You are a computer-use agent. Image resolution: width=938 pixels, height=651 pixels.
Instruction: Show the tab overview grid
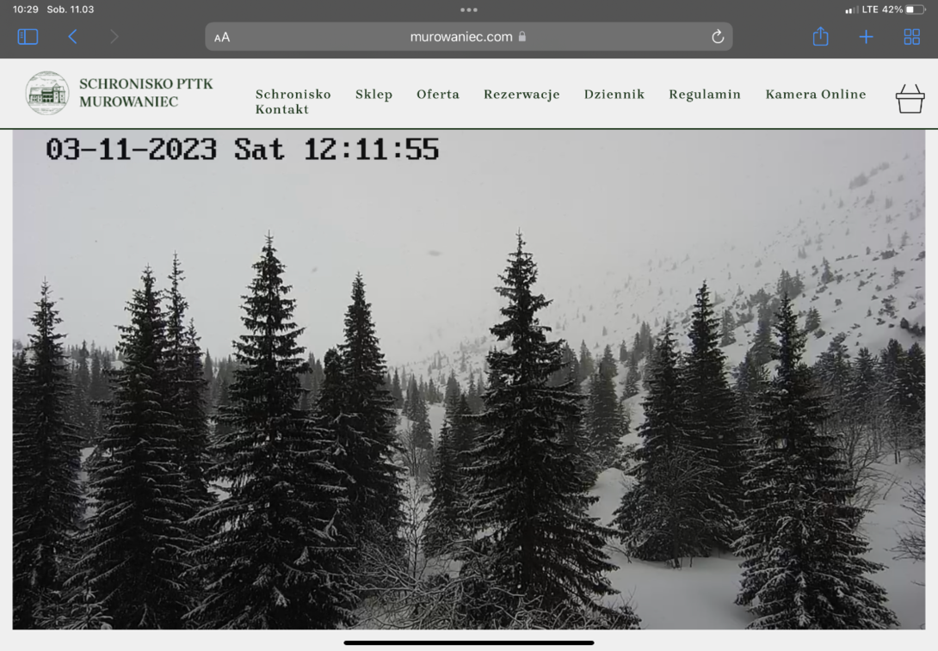pyautogui.click(x=911, y=37)
